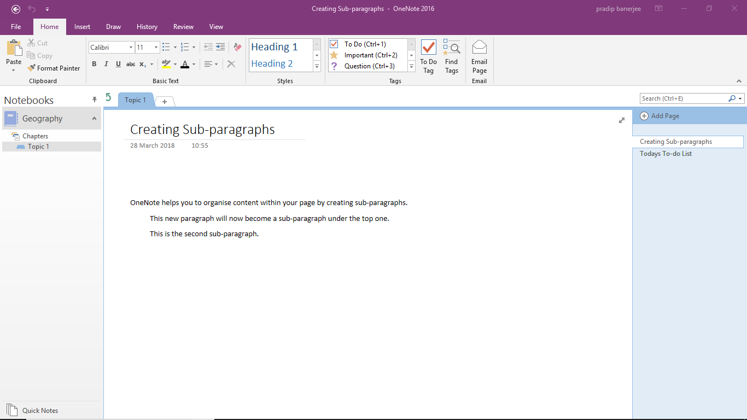Apply the Important (Ctrl+2) star tag
747x420 pixels.
[x=334, y=55]
